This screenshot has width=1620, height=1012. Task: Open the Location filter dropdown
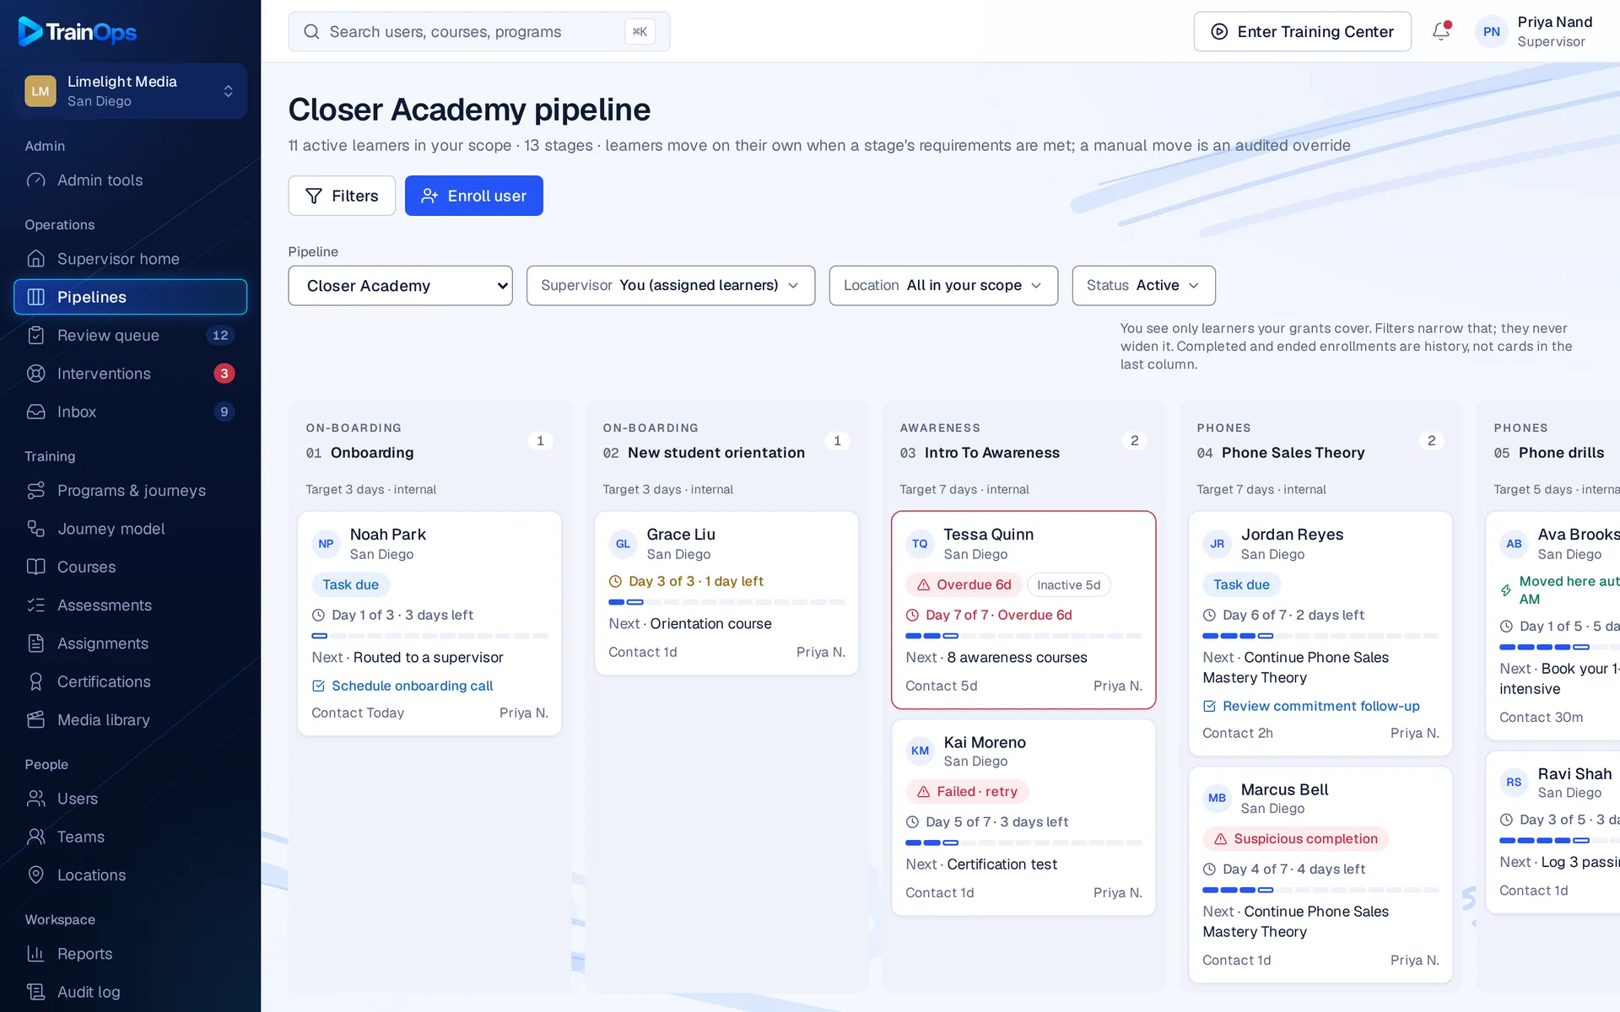point(943,286)
